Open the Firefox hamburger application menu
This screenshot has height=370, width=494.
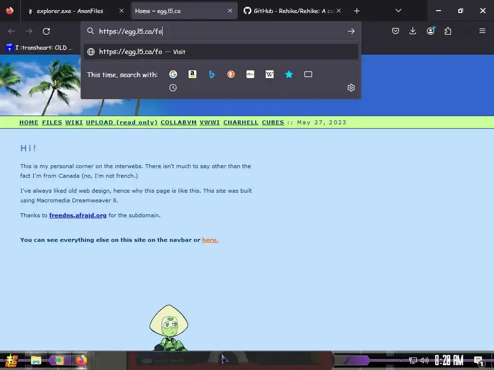482,31
